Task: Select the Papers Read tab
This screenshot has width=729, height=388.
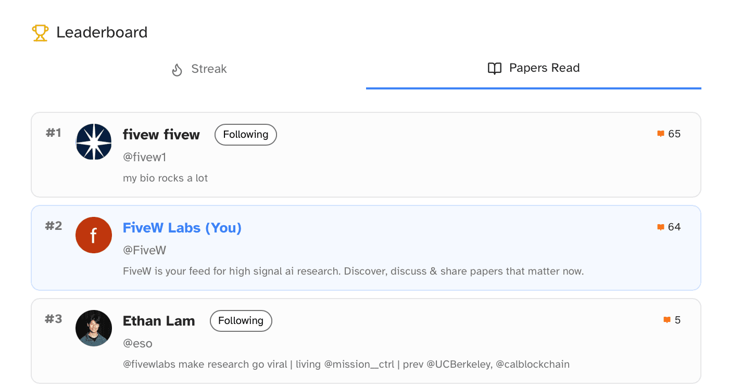Action: [533, 68]
